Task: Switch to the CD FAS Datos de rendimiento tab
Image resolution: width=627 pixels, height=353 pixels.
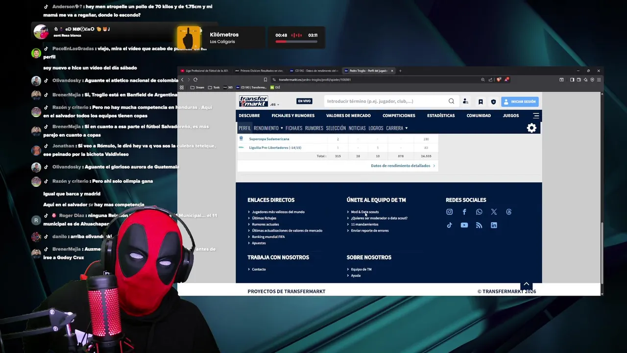Action: (314, 71)
